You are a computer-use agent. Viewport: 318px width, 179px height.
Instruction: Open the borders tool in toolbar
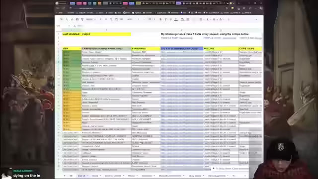(x=188, y=19)
